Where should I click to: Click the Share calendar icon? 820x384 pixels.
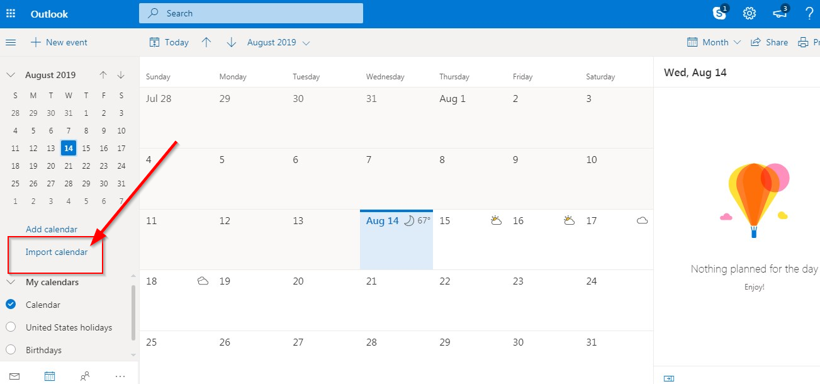(x=756, y=42)
